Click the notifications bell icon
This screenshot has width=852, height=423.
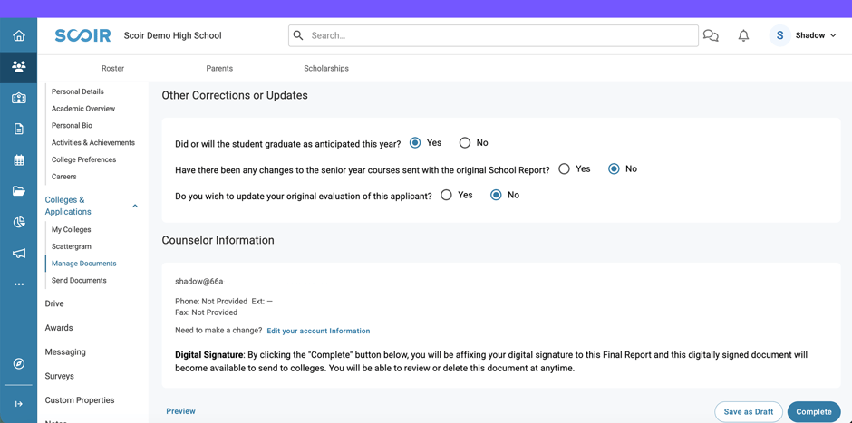coord(743,36)
